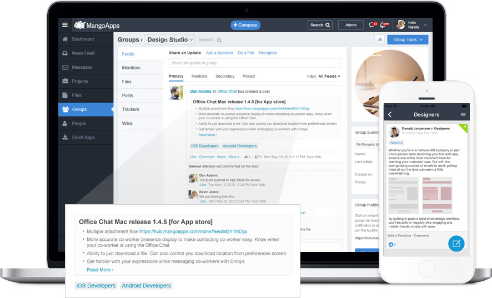The image size is (492, 298).
Task: Open the Admin button
Action: tap(351, 25)
